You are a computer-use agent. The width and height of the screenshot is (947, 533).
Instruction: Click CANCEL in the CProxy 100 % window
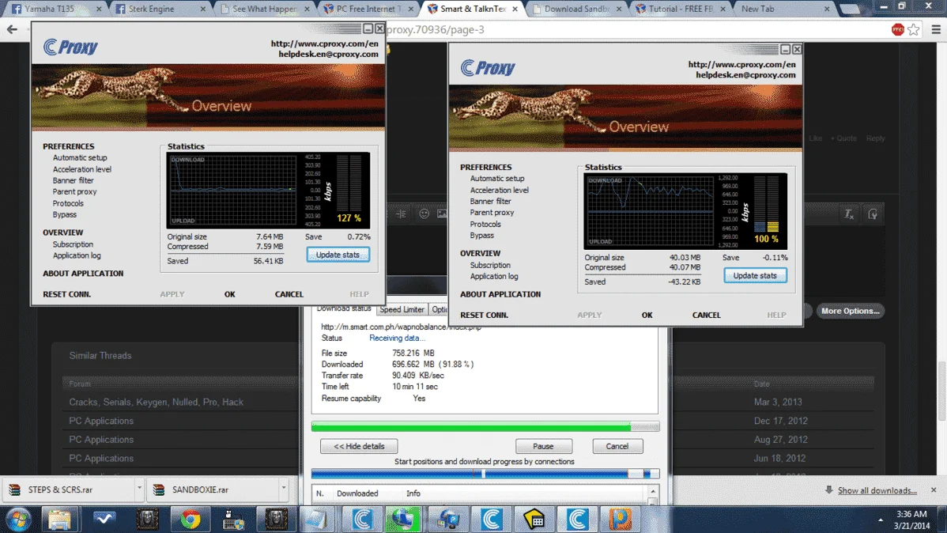click(706, 315)
